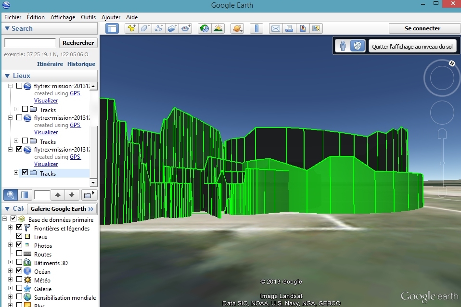Viewport: 461px width, 307px height.
Task: Uncheck the Photos layer checkbox
Action: 19,244
